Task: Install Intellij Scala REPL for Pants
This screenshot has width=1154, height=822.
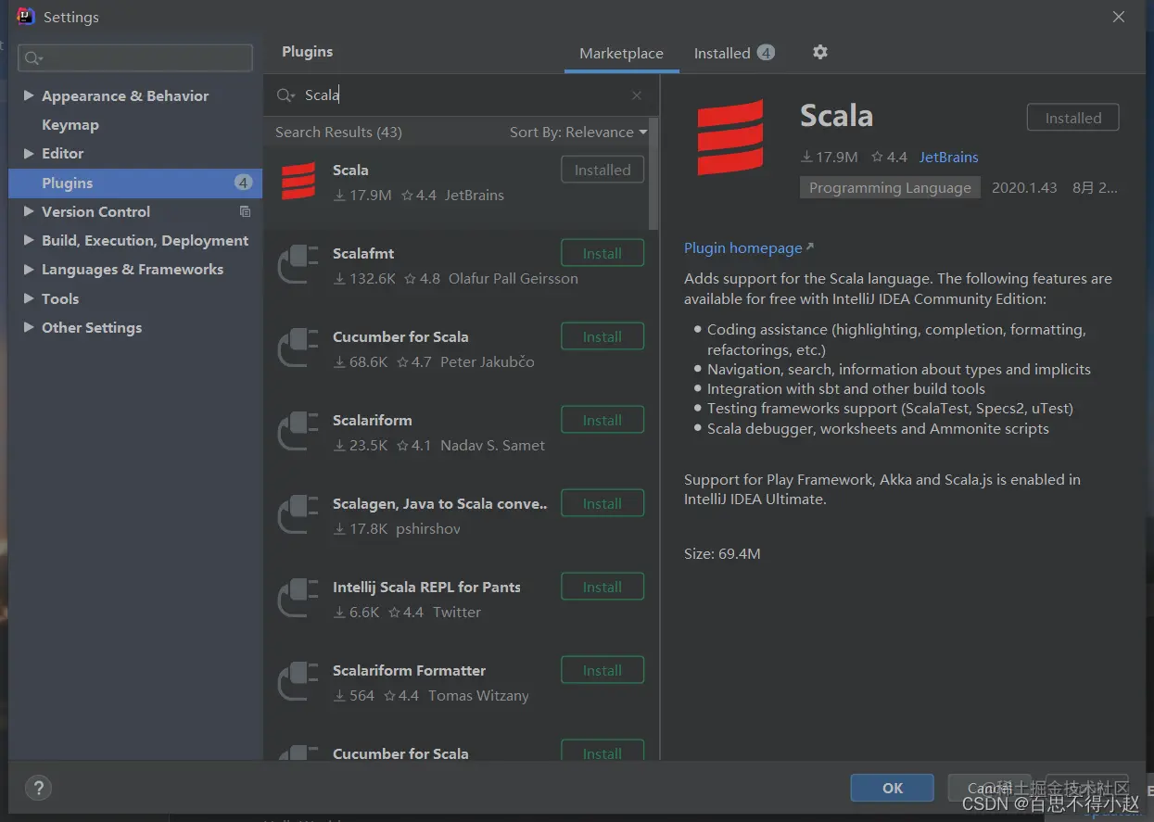Action: click(602, 587)
